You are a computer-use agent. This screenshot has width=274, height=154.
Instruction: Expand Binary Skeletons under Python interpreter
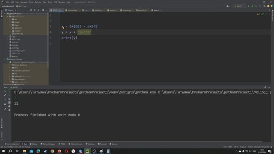pyautogui.click(x=10, y=65)
